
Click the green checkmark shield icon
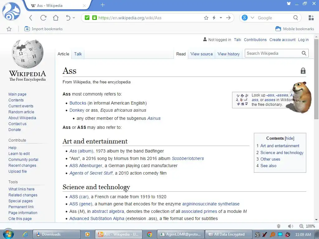coord(87,18)
